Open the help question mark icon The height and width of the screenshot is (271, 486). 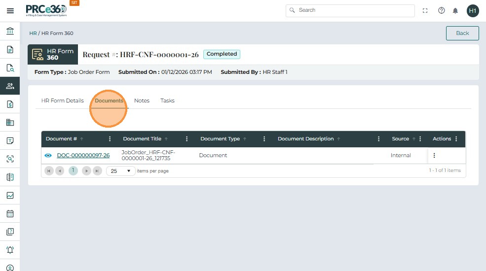click(x=442, y=10)
